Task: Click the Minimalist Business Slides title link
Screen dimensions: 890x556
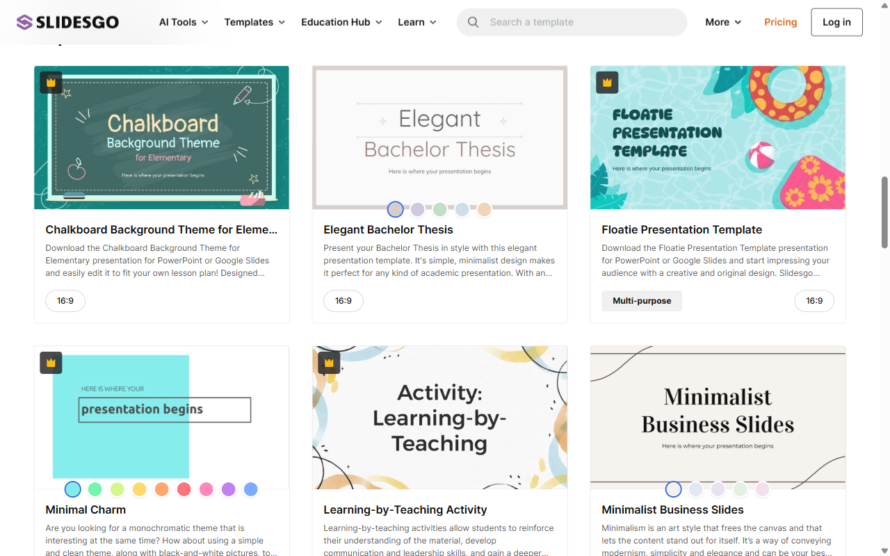Action: [x=672, y=509]
